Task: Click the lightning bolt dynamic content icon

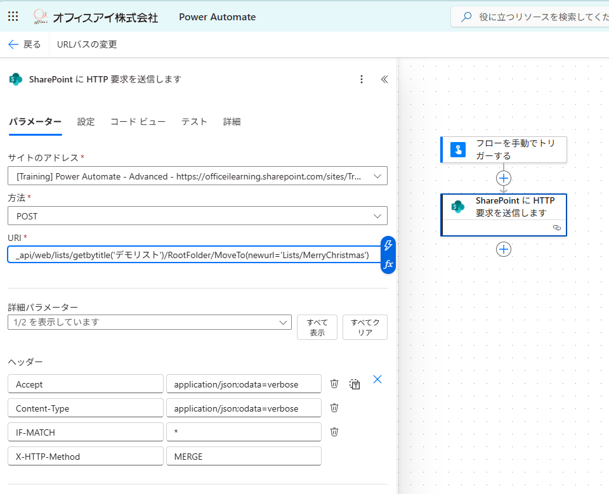Action: tap(388, 245)
